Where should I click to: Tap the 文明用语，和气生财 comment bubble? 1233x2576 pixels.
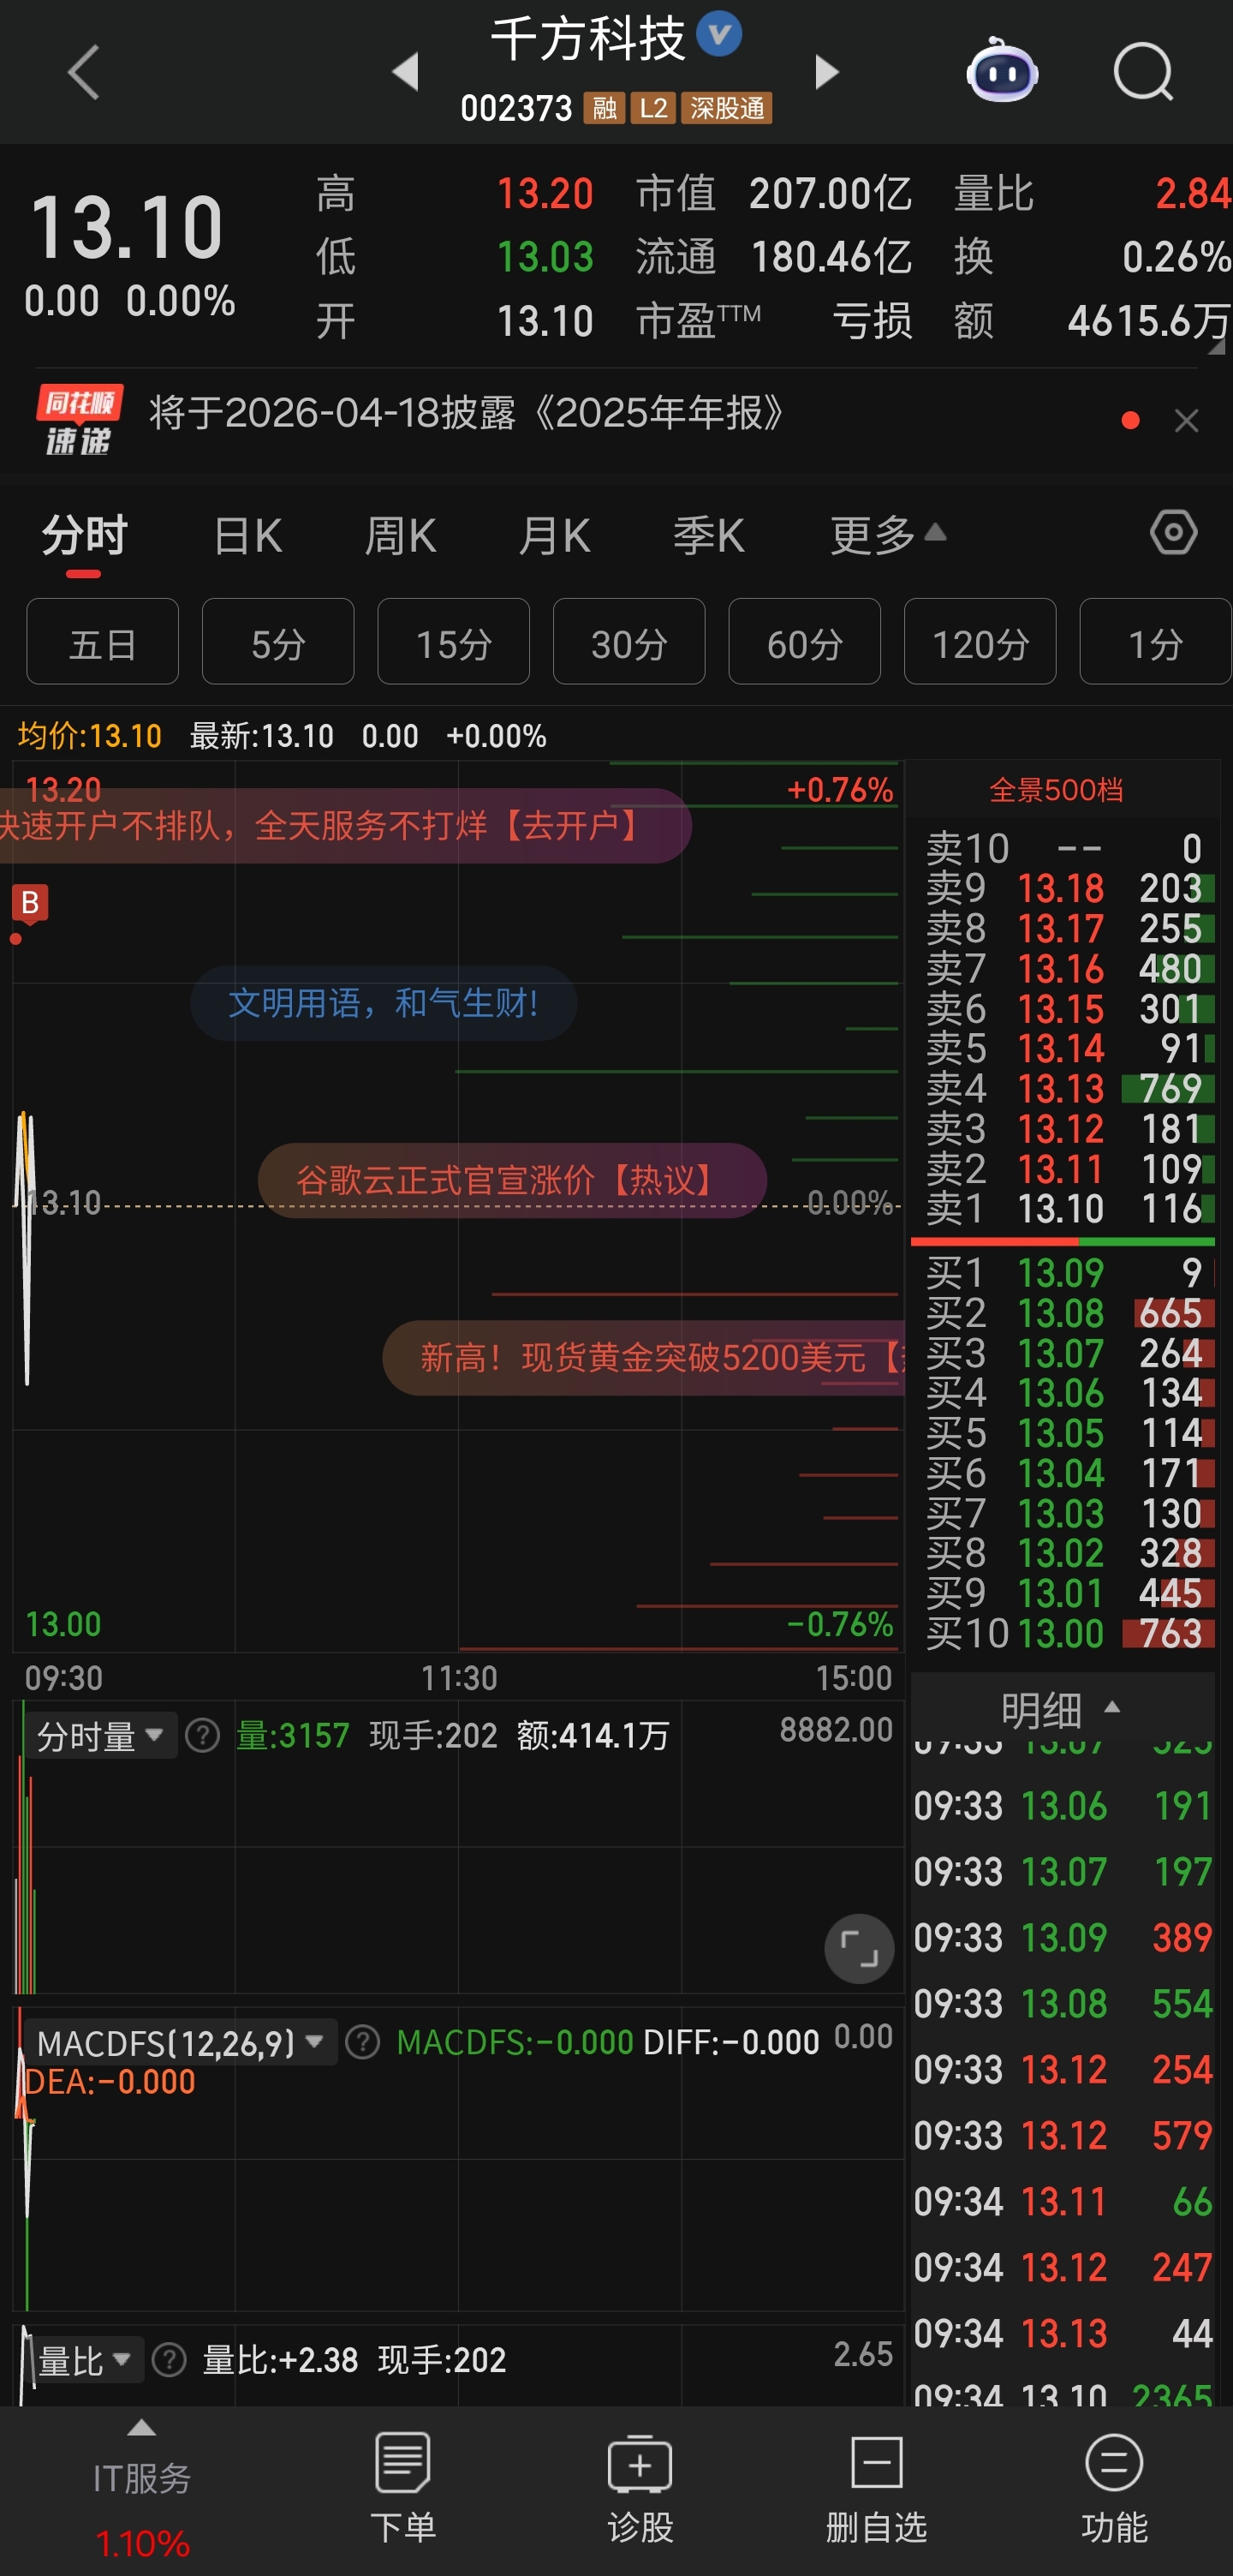(384, 1003)
